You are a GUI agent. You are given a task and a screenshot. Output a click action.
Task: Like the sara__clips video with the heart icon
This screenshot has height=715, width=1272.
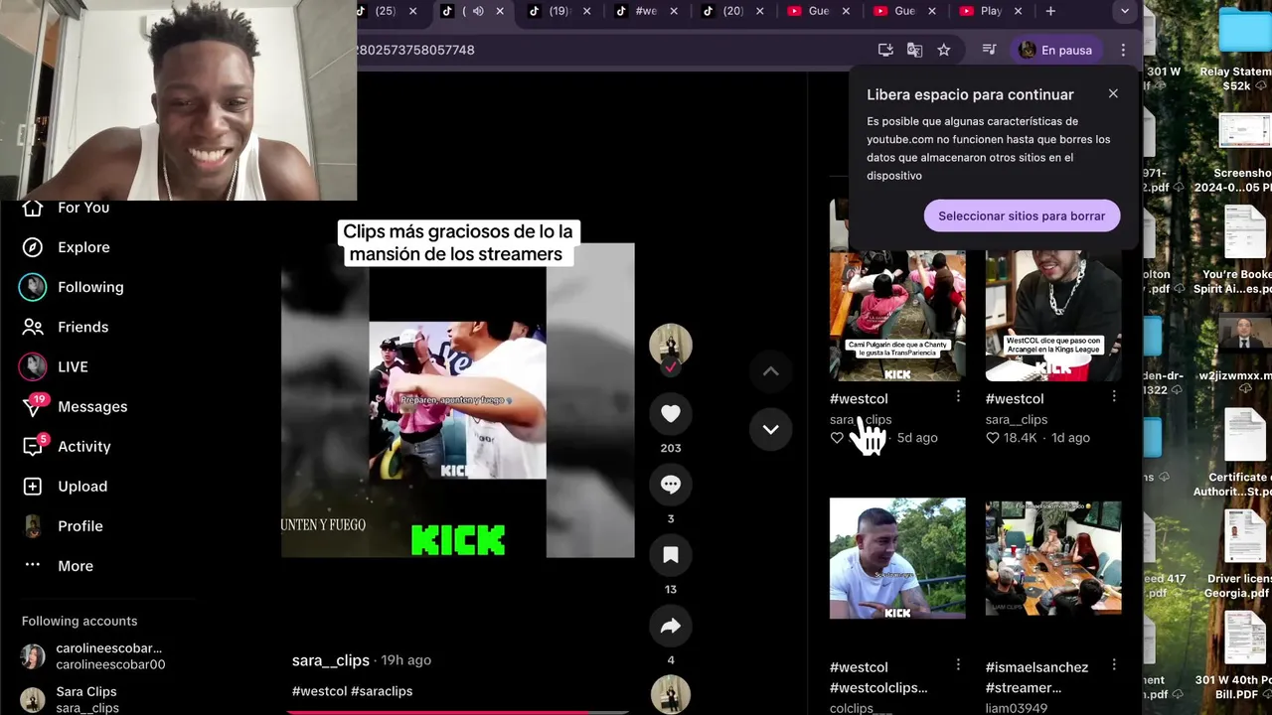tap(671, 413)
